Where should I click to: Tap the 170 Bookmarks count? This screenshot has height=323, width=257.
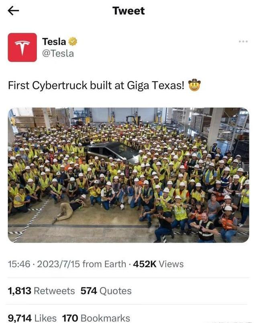[96, 318]
